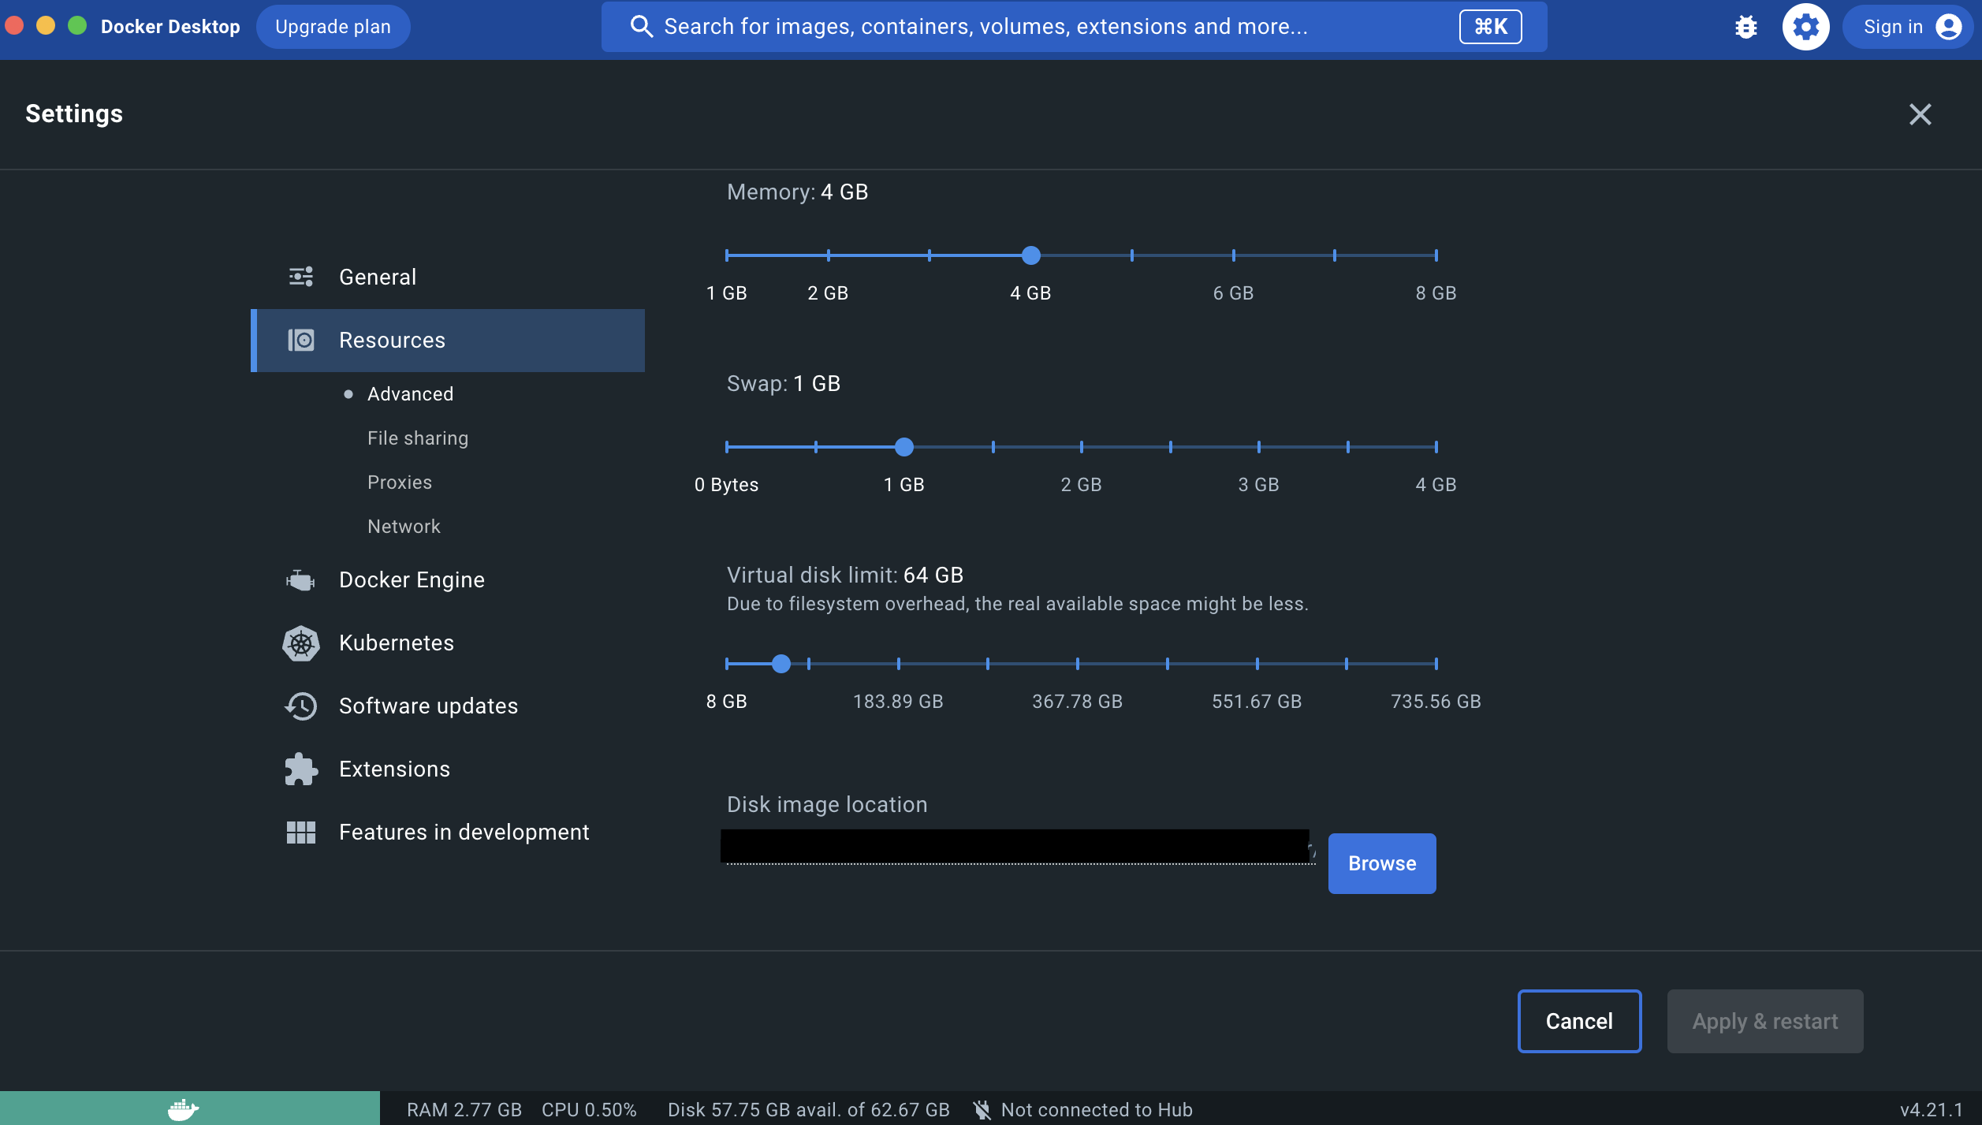This screenshot has height=1125, width=1982.
Task: Click the Kubernetes wheel icon
Action: [300, 643]
